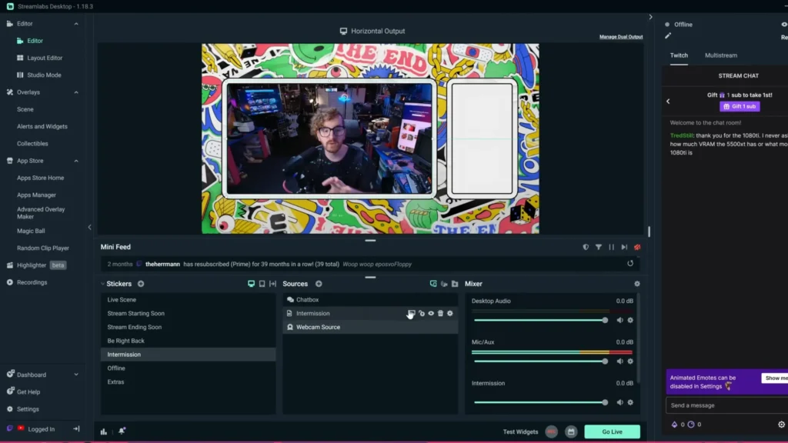Mute Desktop Audio speaker icon
Viewport: 788px width, 443px height.
coord(619,320)
